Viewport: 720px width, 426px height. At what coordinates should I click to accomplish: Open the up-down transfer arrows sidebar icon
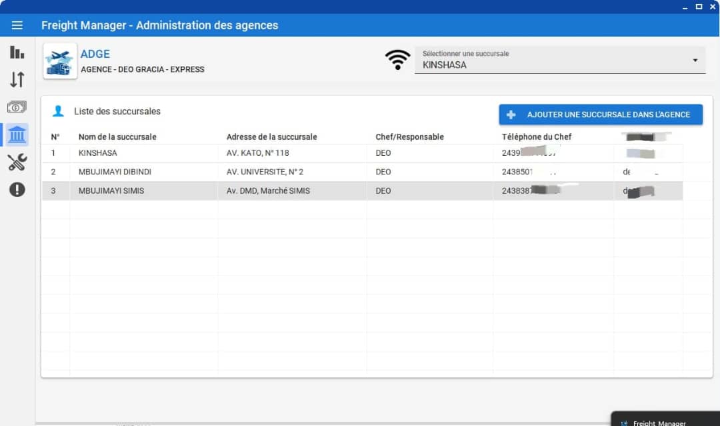(17, 79)
